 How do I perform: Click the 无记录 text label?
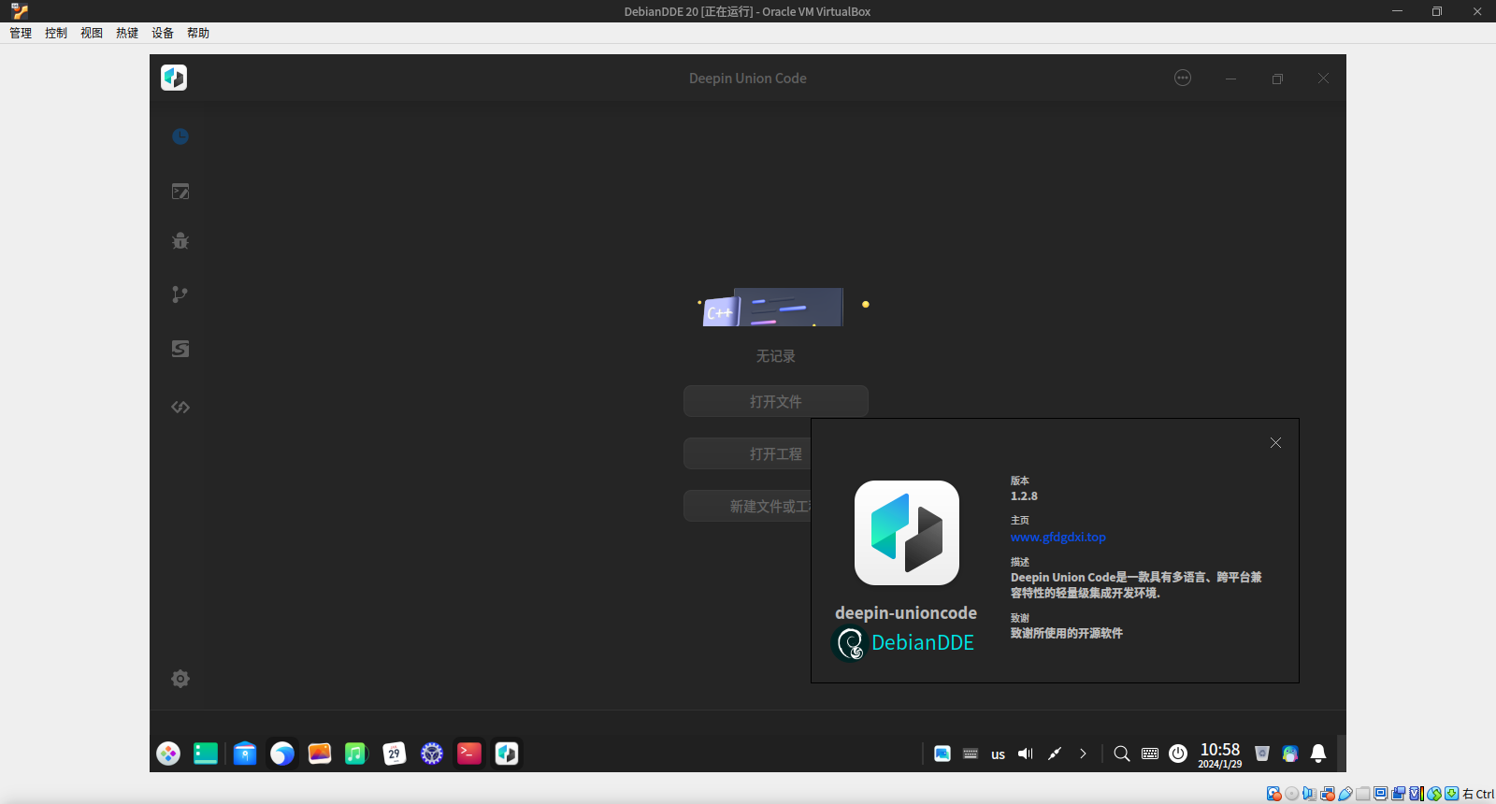776,356
